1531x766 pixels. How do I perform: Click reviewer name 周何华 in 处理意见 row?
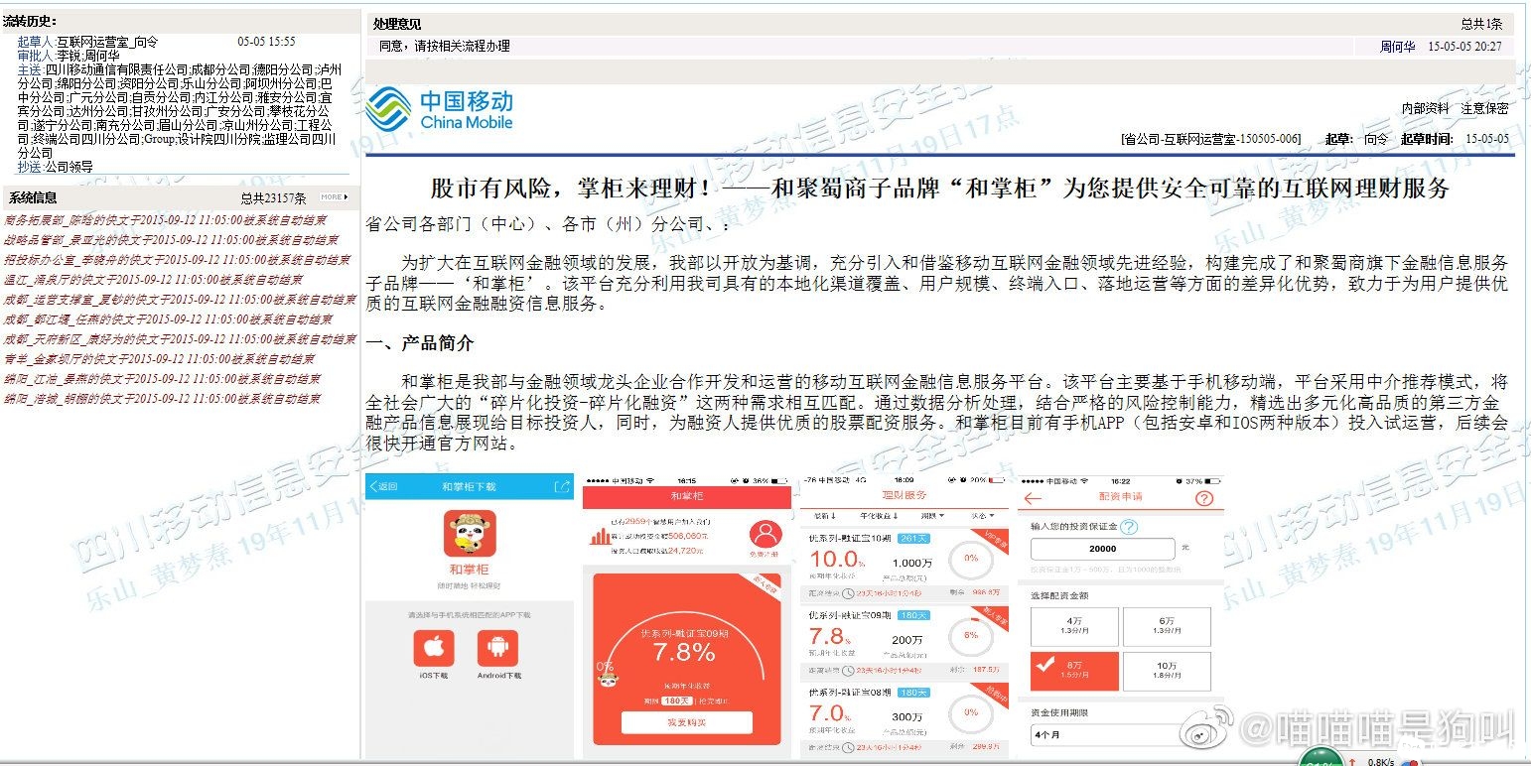(x=1398, y=47)
